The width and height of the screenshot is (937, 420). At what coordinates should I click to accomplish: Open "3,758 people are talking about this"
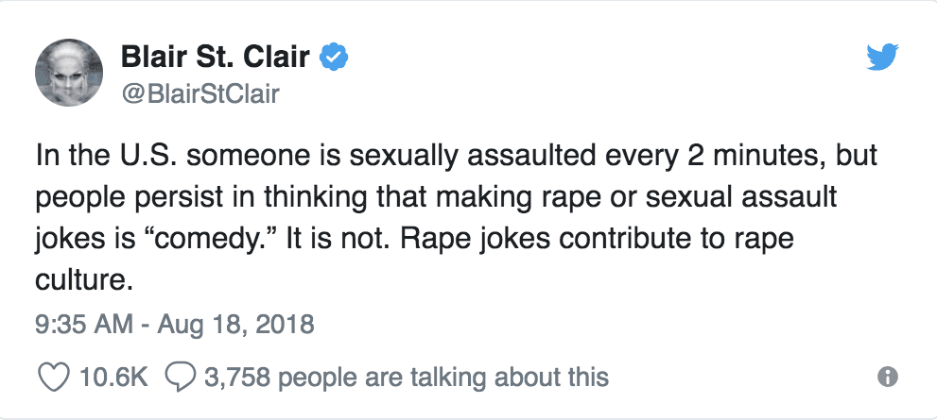(407, 377)
